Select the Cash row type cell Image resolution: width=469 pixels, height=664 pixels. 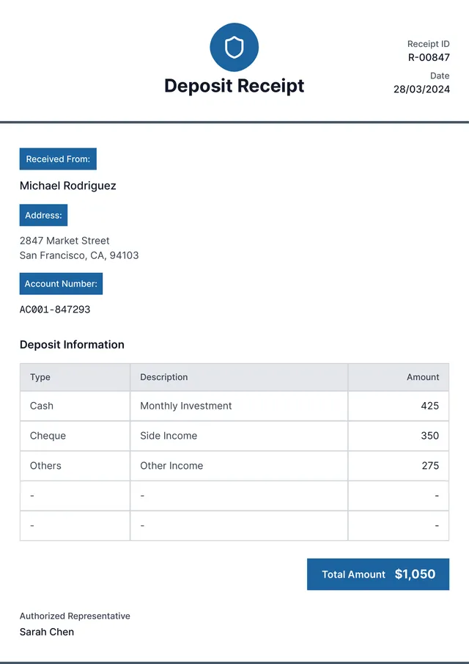(x=42, y=406)
